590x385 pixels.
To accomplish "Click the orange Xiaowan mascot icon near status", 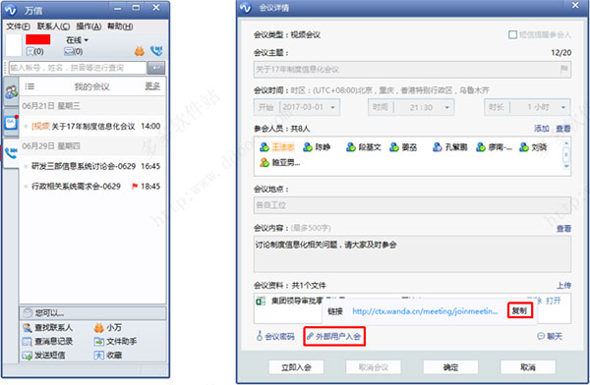I will (140, 51).
